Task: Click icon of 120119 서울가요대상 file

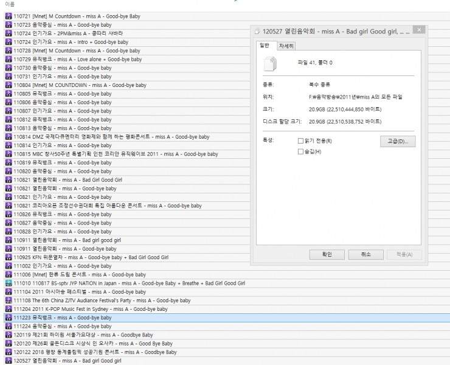Action: pyautogui.click(x=9, y=335)
